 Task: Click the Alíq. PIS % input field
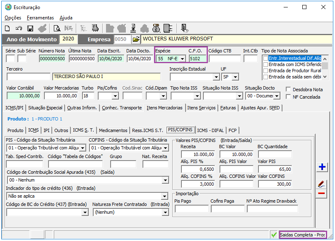198,169
